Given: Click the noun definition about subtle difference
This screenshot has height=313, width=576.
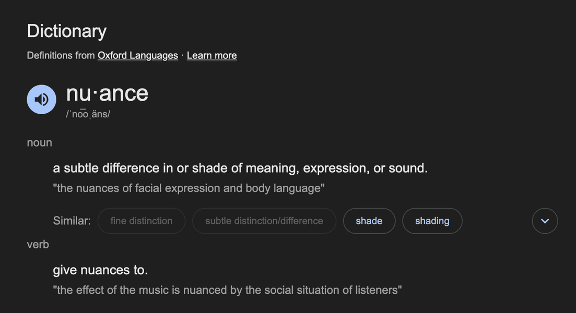Looking at the screenshot, I should tap(240, 168).
